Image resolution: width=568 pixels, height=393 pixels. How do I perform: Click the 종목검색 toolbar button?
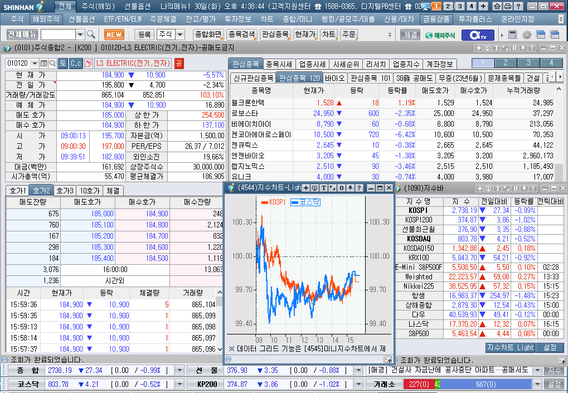[x=242, y=35]
